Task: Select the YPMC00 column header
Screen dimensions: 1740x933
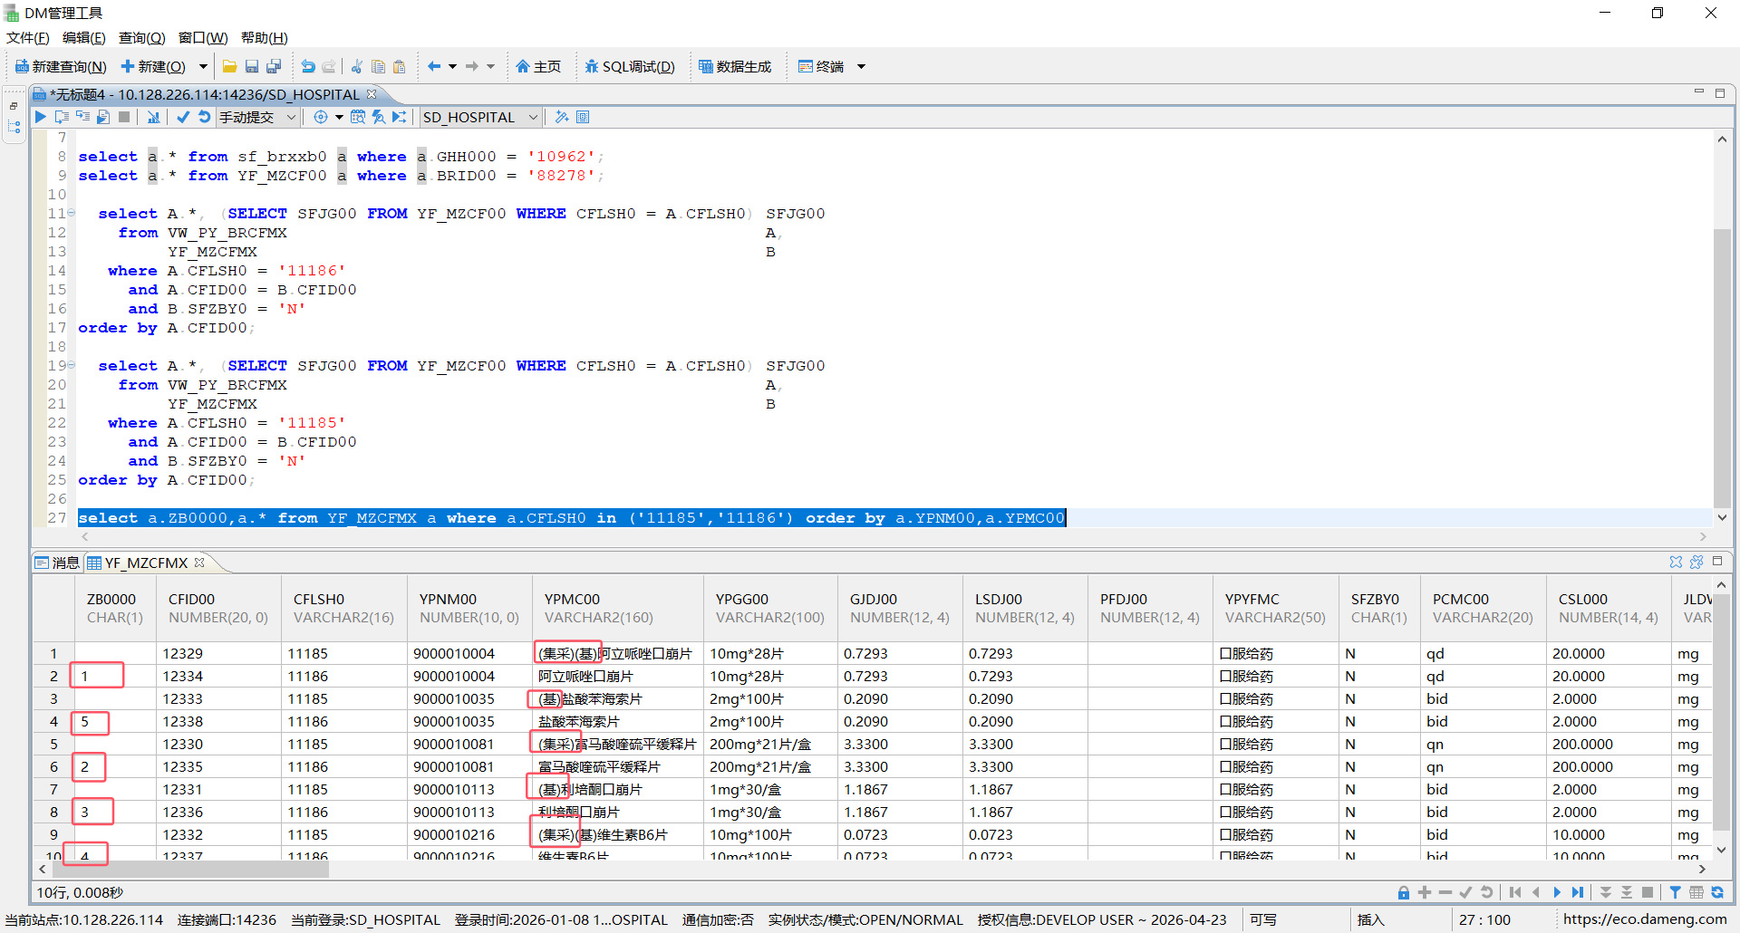Action: (572, 600)
